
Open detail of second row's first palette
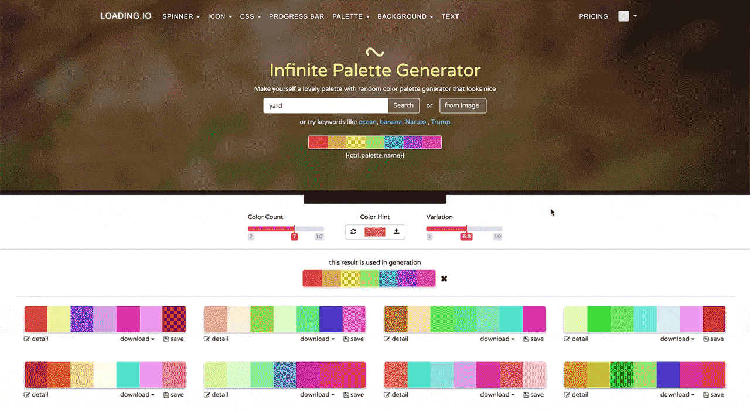click(36, 394)
